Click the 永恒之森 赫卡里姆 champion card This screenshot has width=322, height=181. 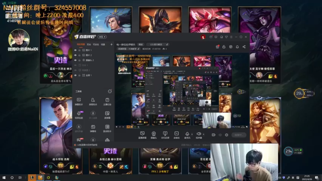click(110, 161)
